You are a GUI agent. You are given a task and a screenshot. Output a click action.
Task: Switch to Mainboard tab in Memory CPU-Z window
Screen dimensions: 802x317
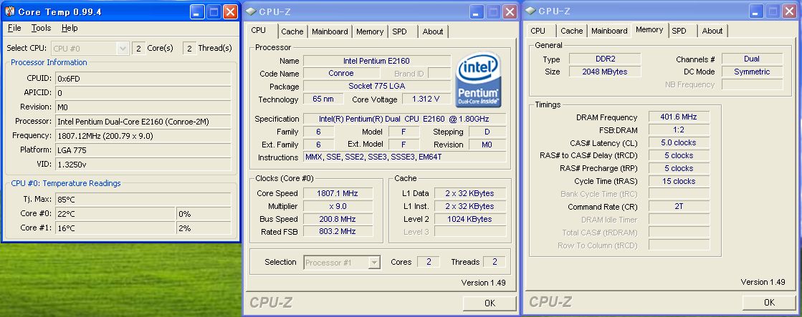pos(609,31)
